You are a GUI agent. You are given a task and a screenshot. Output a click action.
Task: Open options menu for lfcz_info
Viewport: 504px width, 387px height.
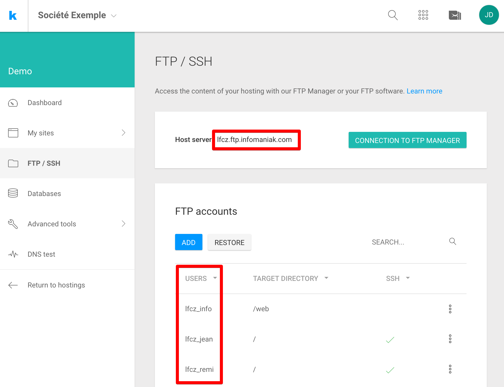[x=450, y=309]
